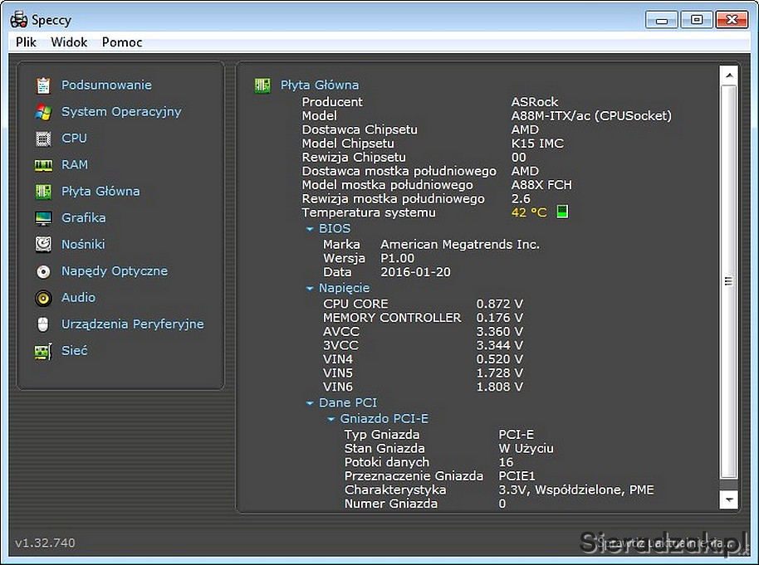Click the motherboard icon in the panel header

point(262,85)
